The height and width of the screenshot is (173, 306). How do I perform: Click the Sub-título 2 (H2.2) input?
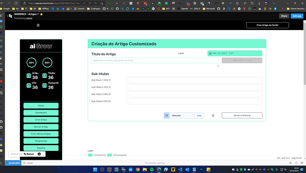click(x=195, y=87)
